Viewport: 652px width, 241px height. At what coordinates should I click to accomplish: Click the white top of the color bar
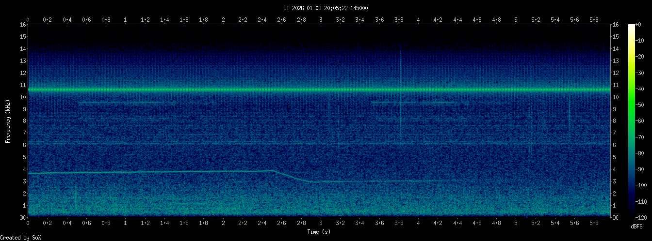point(631,27)
